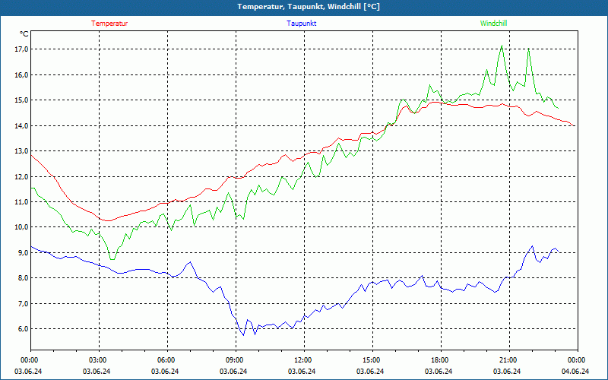Click the 6,0 y-axis value

coord(24,329)
